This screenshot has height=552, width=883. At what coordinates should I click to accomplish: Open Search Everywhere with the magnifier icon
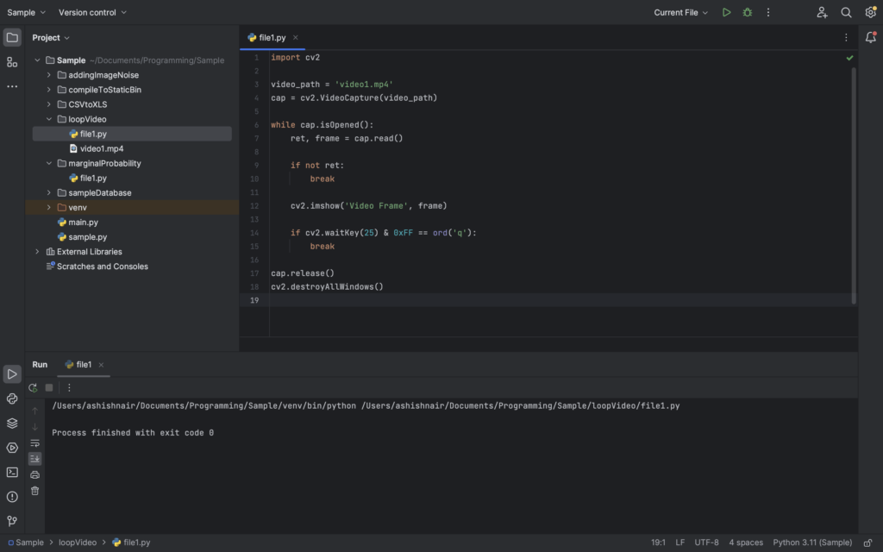[x=845, y=12]
